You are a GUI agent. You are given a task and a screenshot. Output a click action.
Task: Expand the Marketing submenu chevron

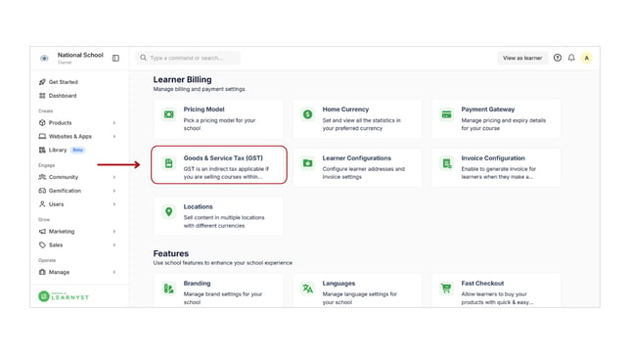coord(114,232)
